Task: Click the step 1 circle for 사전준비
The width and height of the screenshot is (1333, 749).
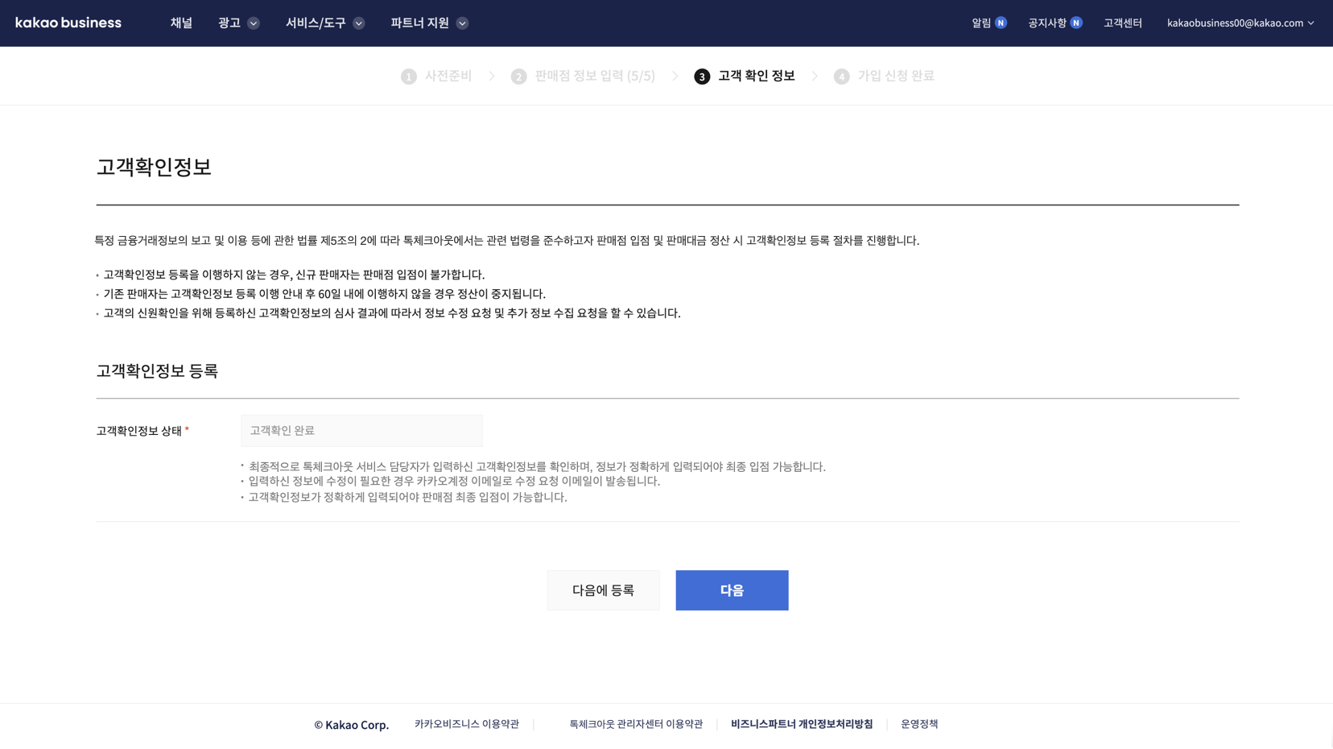Action: 409,77
